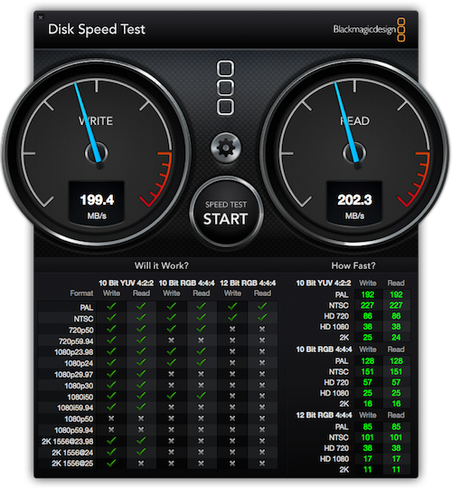
Task: Click the WRITE gauge label
Action: (96, 121)
